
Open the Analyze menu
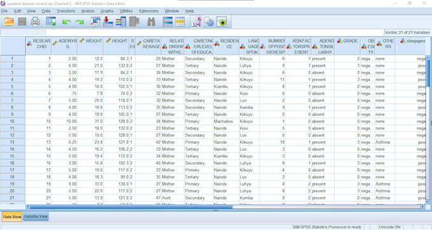(88, 11)
